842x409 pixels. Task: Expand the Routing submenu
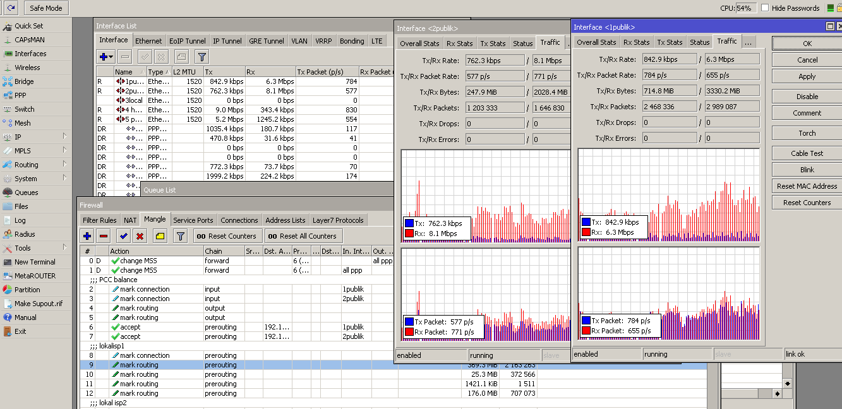point(35,165)
